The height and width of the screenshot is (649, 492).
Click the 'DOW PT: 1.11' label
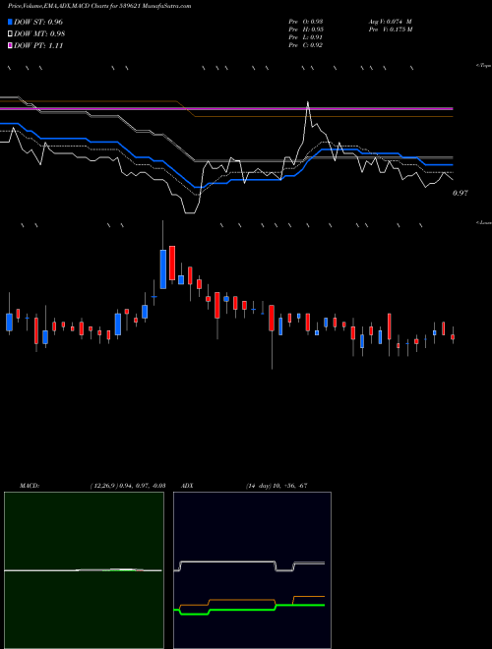(x=38, y=46)
